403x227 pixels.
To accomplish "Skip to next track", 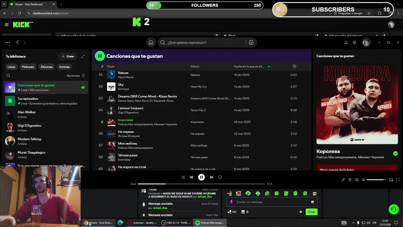I will coord(212,177).
